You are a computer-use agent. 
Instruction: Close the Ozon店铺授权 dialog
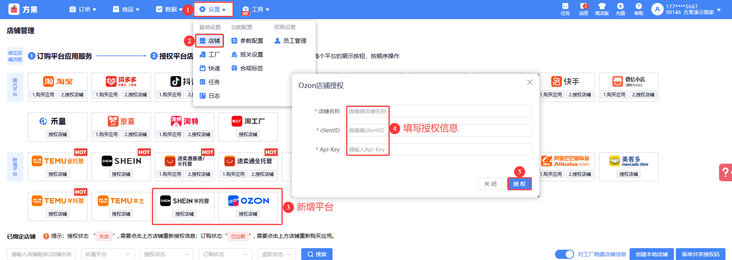coord(529,82)
